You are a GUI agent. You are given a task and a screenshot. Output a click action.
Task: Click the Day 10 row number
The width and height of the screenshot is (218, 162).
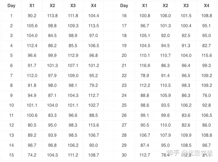click(11, 105)
